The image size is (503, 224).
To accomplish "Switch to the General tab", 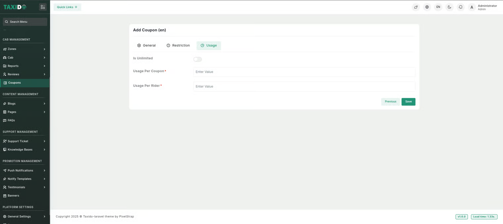I will click(x=146, y=45).
